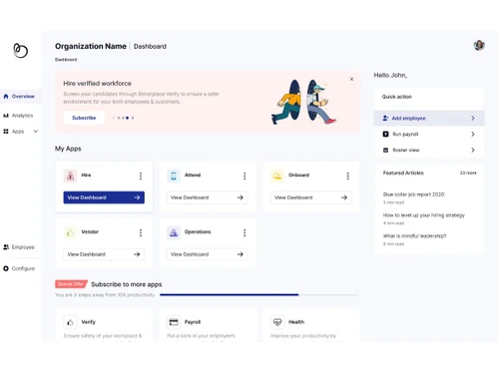Select Run payroll quick action

point(429,134)
